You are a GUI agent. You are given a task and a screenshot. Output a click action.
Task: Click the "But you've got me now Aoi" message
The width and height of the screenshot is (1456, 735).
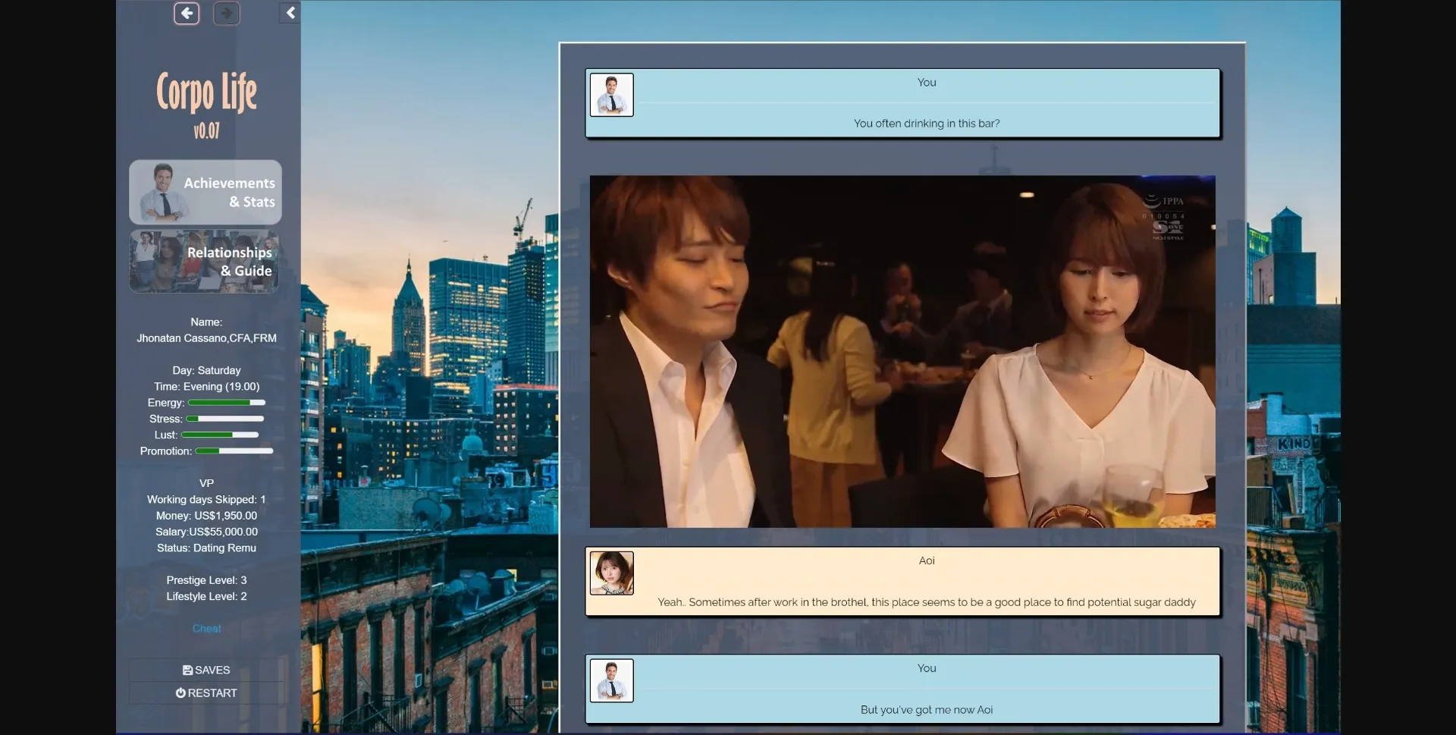tap(926, 710)
